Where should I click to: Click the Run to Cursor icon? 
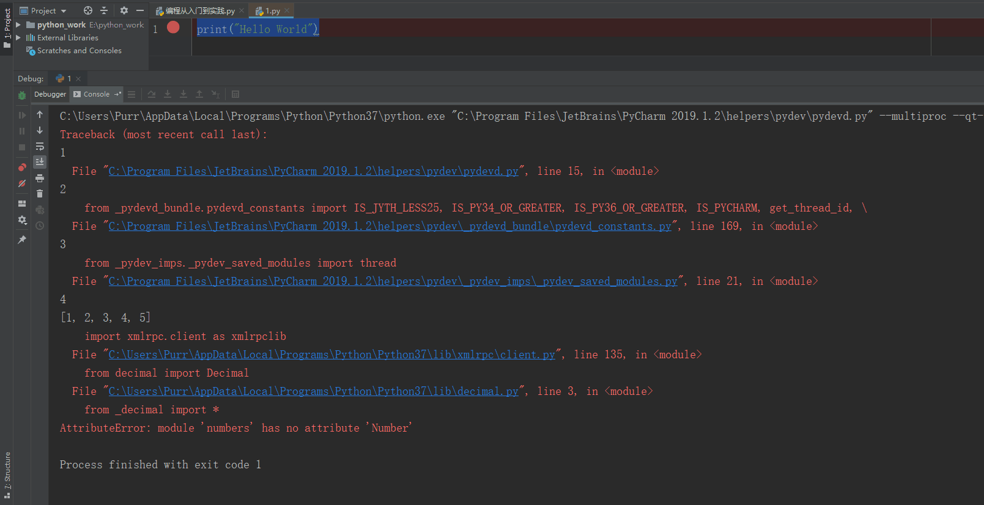pos(215,94)
